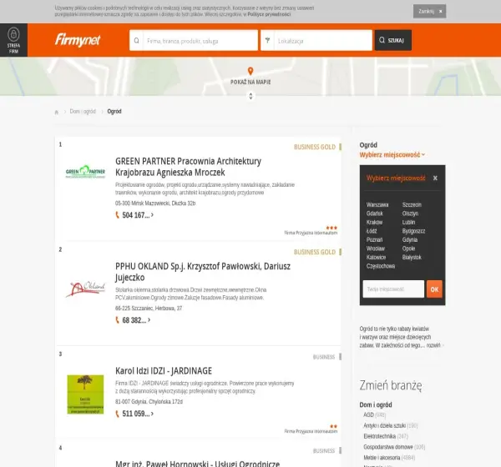Select Łódź in city list
Image resolution: width=501 pixels, height=467 pixels.
372,231
